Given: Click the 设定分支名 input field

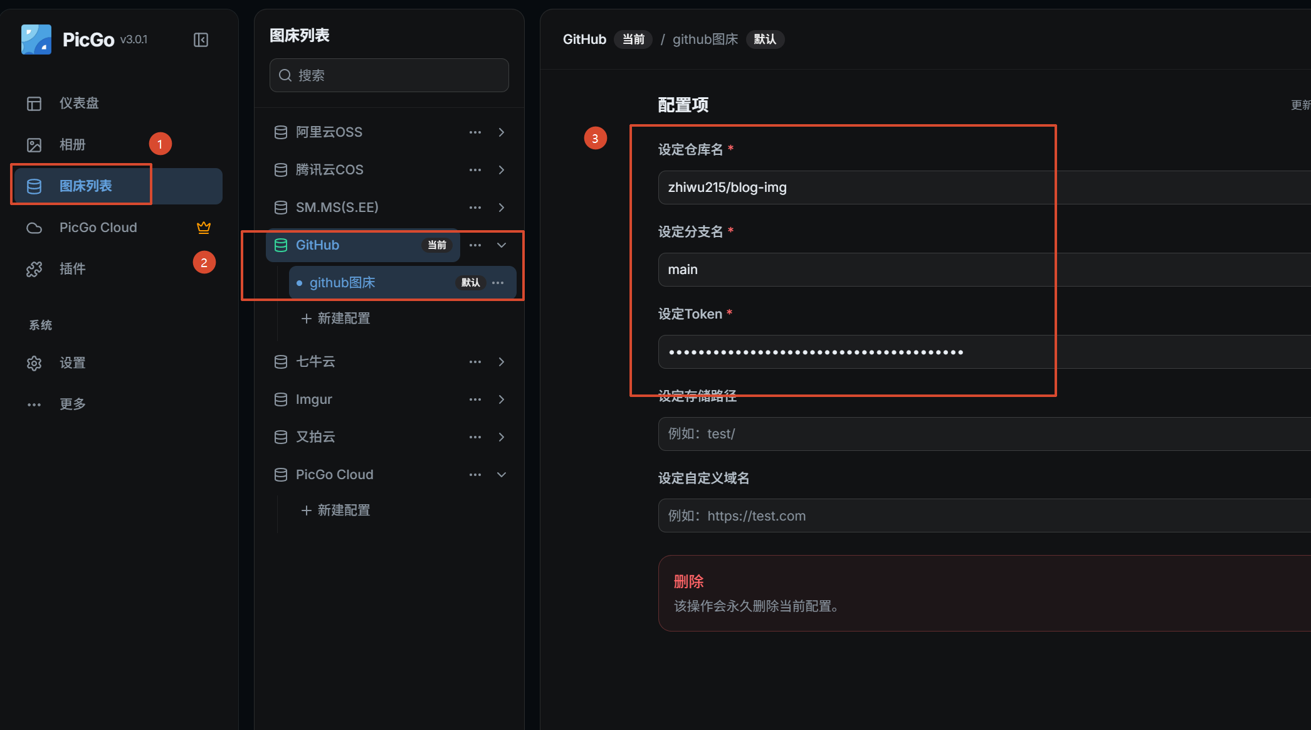Looking at the screenshot, I should (x=984, y=270).
